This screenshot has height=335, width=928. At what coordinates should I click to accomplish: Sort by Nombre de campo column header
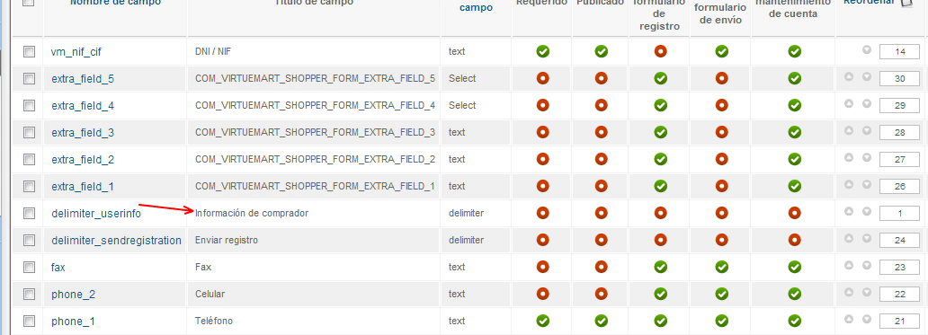coord(115,3)
